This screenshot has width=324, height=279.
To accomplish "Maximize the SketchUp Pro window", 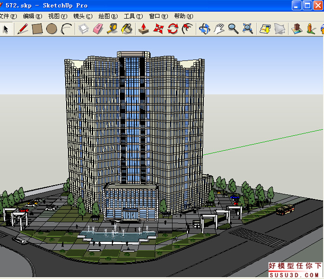I will coord(307,6).
